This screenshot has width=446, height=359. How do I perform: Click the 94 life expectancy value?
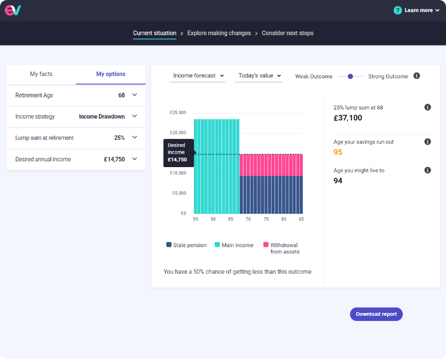(338, 180)
